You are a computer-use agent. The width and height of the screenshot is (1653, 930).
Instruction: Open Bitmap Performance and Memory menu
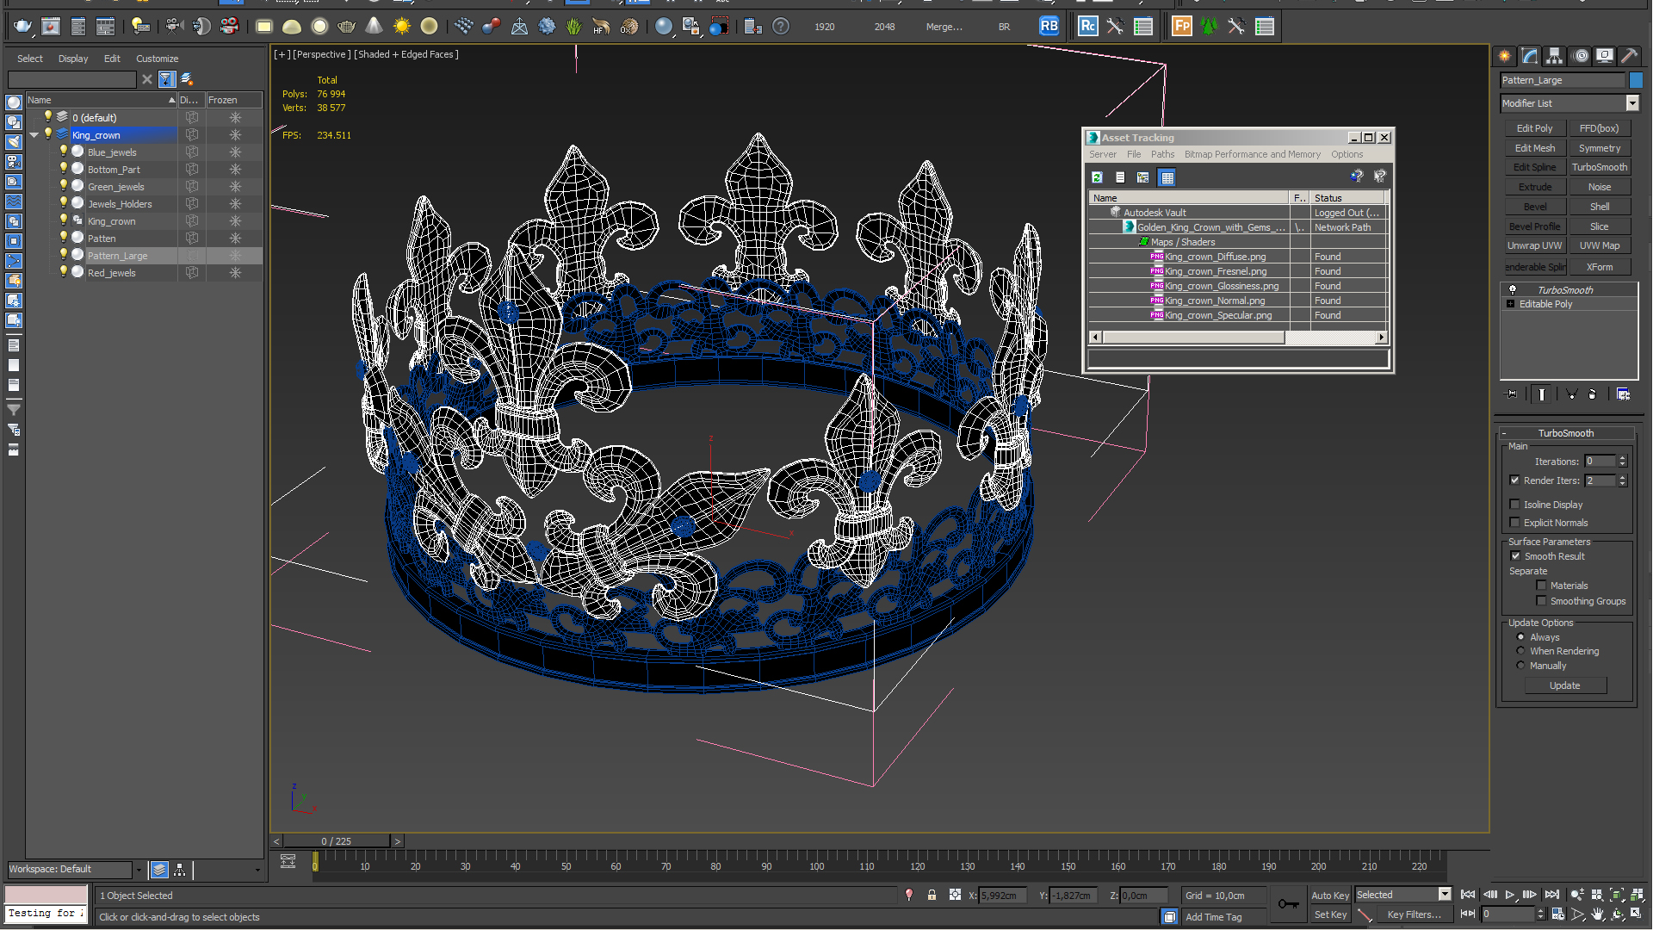click(1252, 154)
